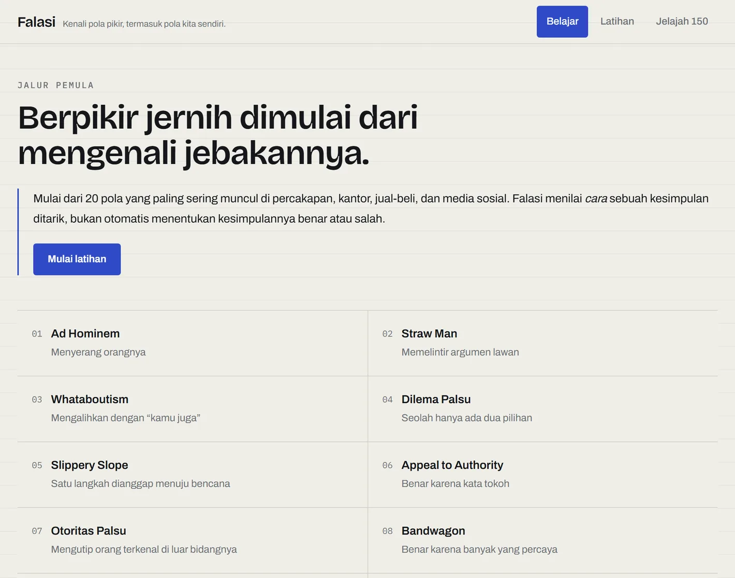Click the number 06 beside Appeal to Authority
This screenshot has height=578, width=735.
(388, 465)
